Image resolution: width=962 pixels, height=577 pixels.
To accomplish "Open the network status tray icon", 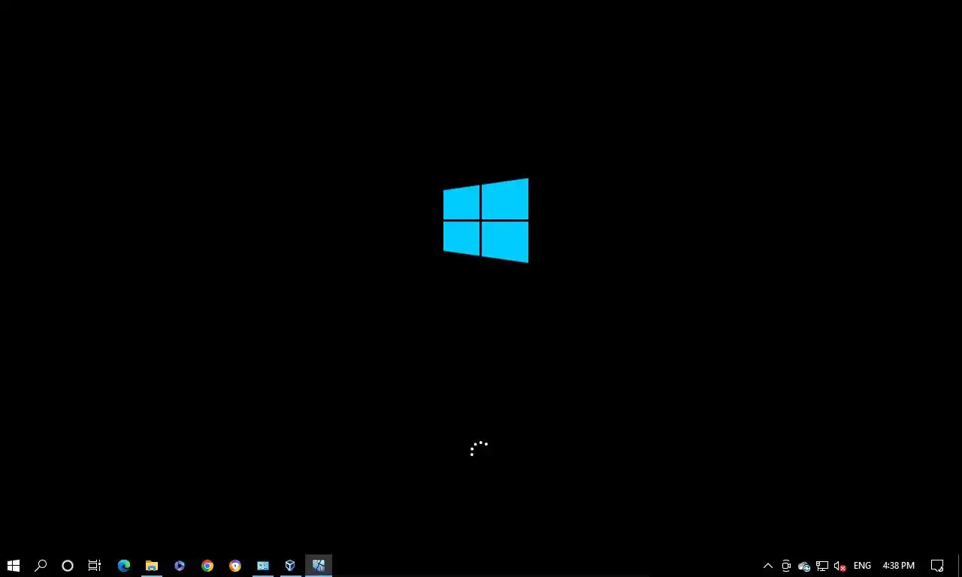I will click(822, 566).
